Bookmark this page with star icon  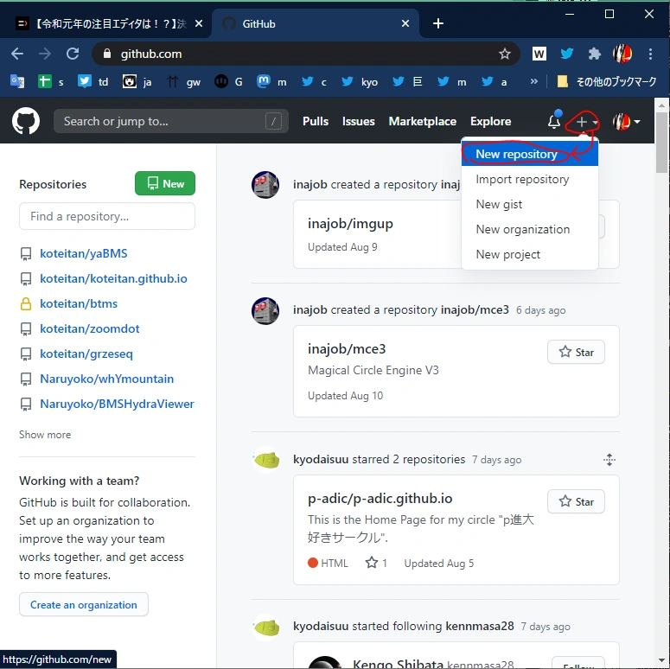[505, 54]
